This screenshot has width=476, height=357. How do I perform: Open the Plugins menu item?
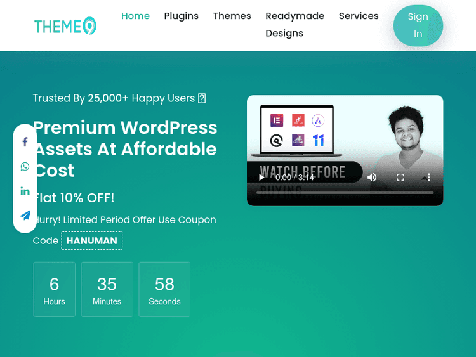tap(181, 16)
